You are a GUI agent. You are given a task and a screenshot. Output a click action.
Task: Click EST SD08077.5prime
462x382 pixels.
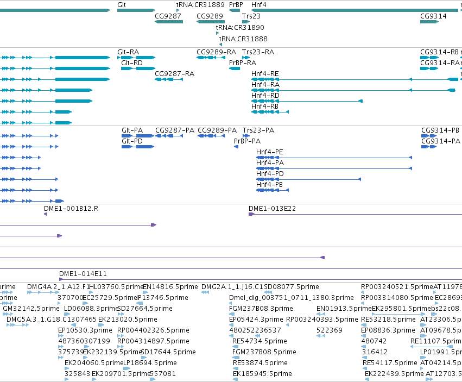click(292, 287)
